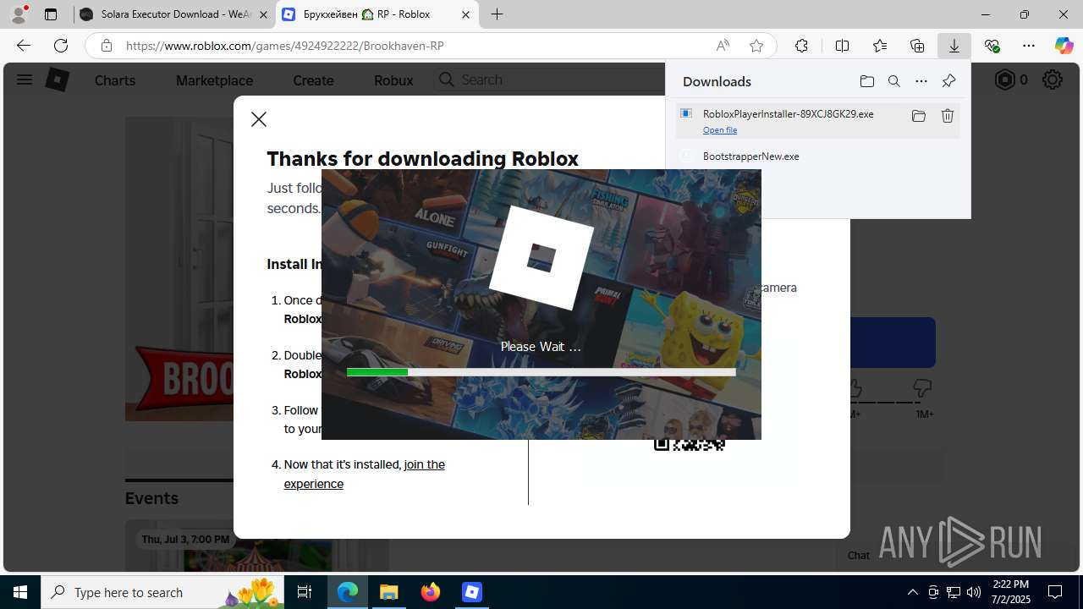Open the Robux page
Image resolution: width=1083 pixels, height=609 pixels.
click(x=393, y=80)
